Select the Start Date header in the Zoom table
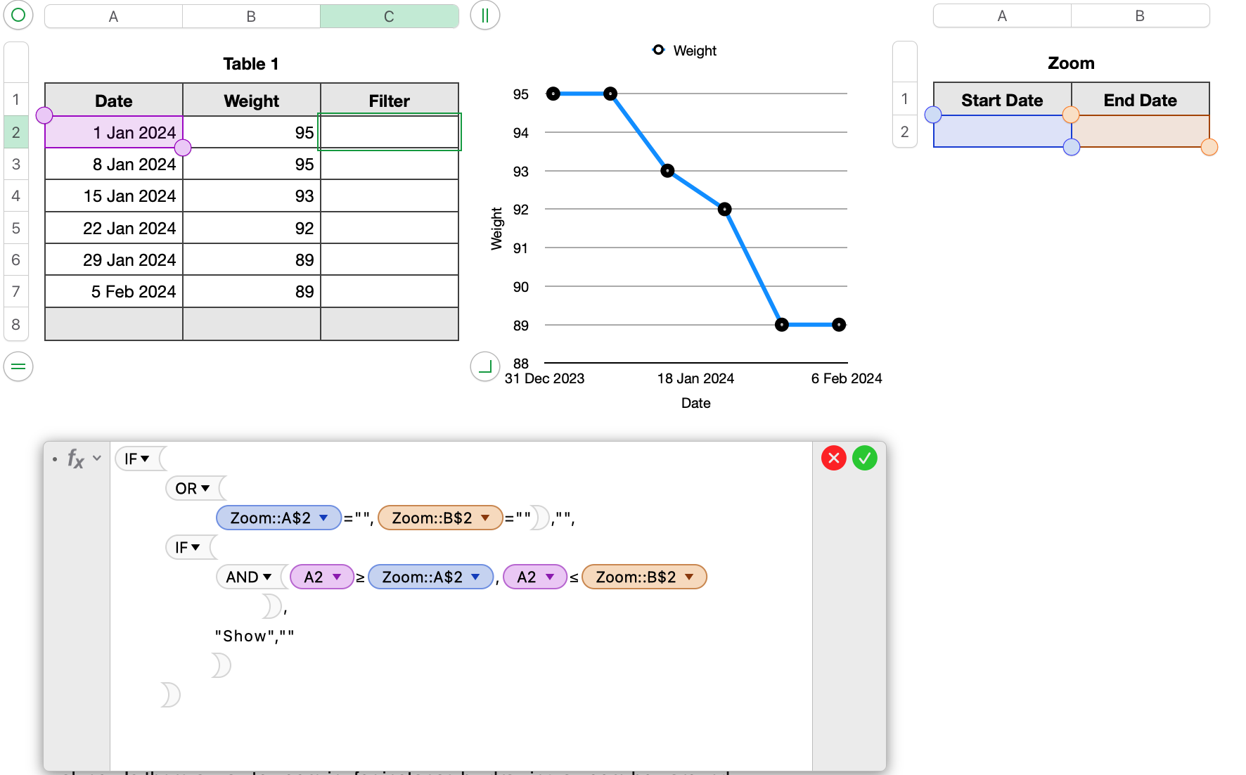 pos(1001,100)
